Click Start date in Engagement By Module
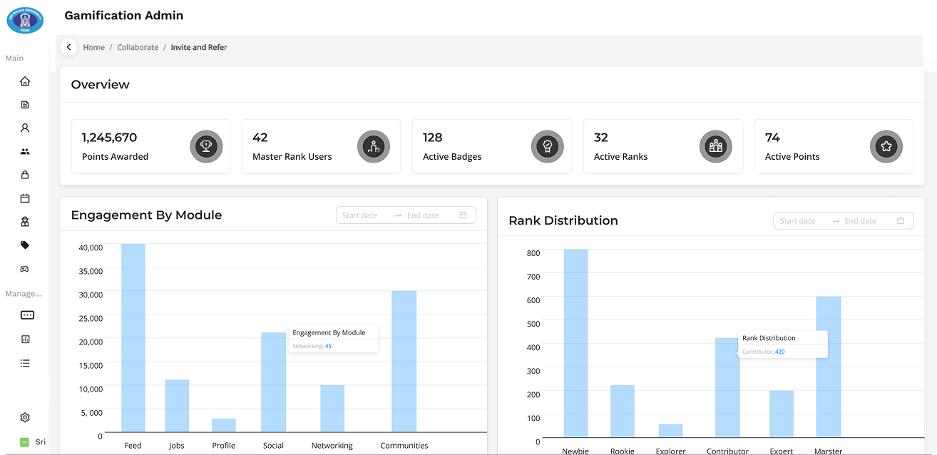Image resolution: width=937 pixels, height=455 pixels. [x=360, y=215]
